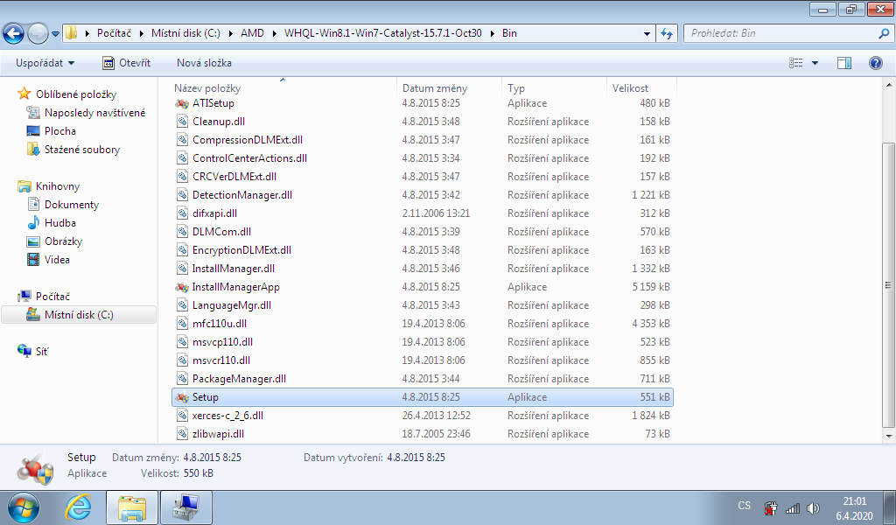Image resolution: width=896 pixels, height=525 pixels.
Task: Open Naposledy navštívené in sidebar
Action: coord(94,113)
